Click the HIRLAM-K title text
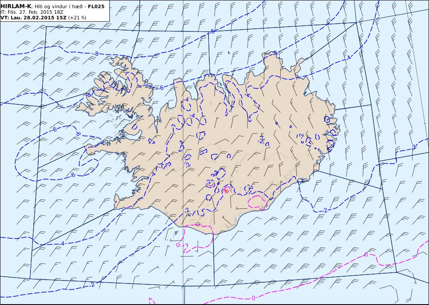Viewport: 429px width, 305px height. 16,6
